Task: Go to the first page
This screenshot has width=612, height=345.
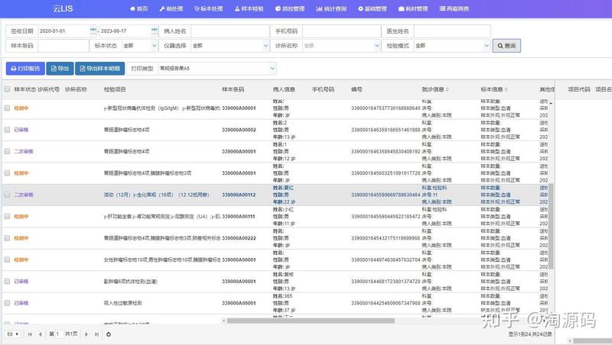Action: click(x=30, y=334)
